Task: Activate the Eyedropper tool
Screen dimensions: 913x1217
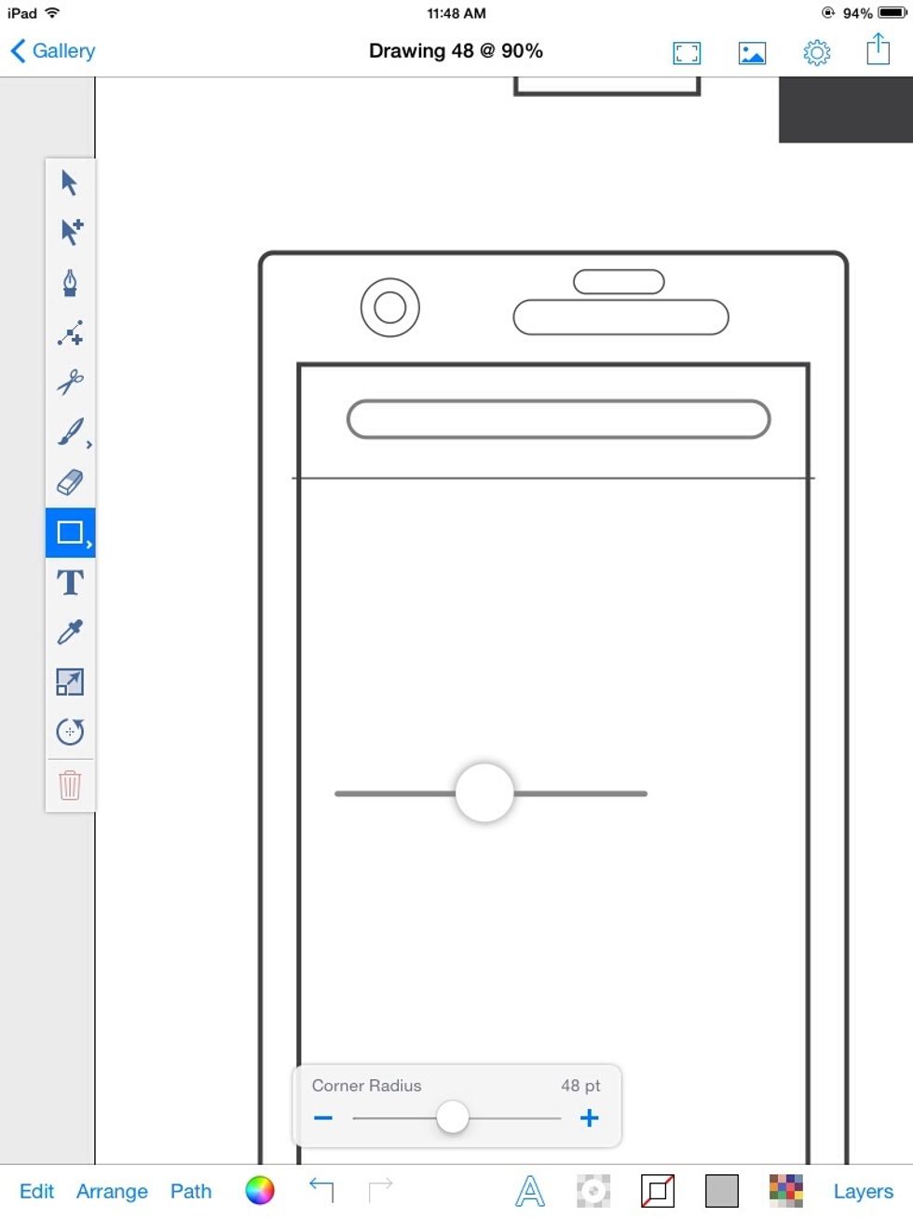Action: (x=70, y=632)
